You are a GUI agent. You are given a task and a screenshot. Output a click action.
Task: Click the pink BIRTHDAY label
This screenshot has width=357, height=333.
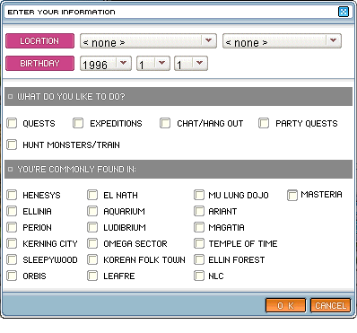click(39, 64)
